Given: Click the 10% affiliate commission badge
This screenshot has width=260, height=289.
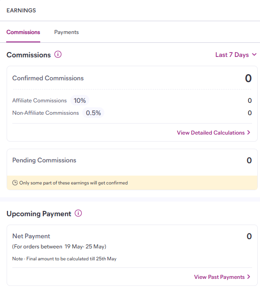Looking at the screenshot, I should click(x=80, y=101).
